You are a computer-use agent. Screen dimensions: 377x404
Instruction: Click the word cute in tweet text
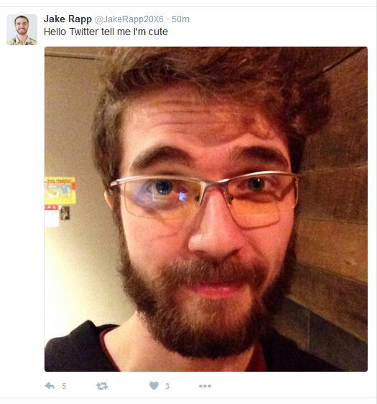(158, 32)
